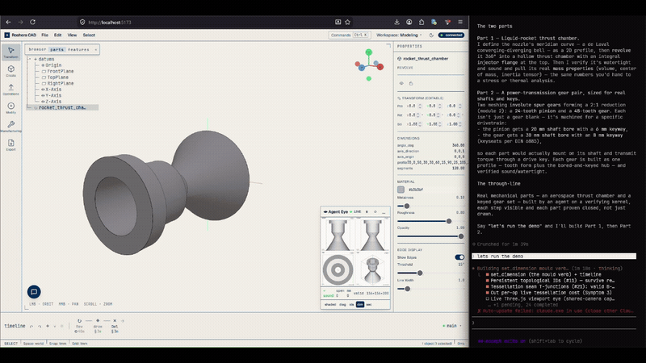This screenshot has height=363, width=646.
Task: Open the Operations tool group
Action: click(11, 90)
